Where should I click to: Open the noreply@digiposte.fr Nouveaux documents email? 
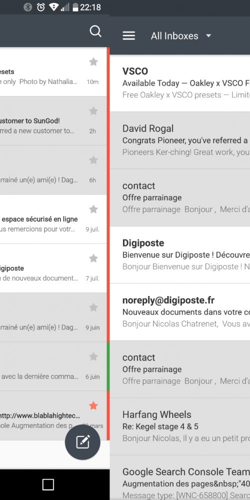[x=180, y=312]
